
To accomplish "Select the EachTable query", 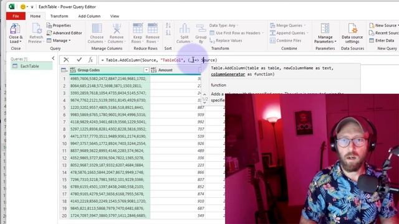I will click(x=32, y=66).
